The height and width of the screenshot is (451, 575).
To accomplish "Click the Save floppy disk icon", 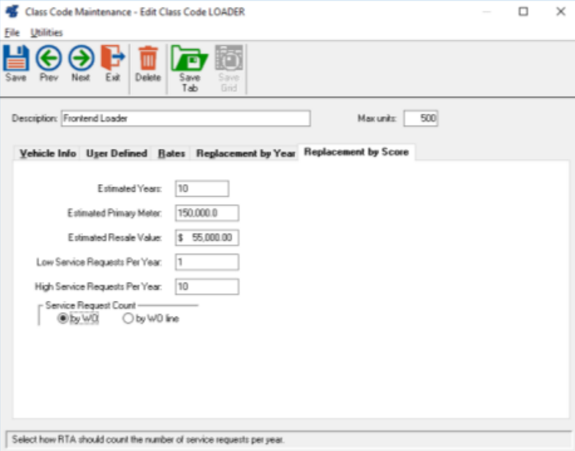I will pos(16,59).
